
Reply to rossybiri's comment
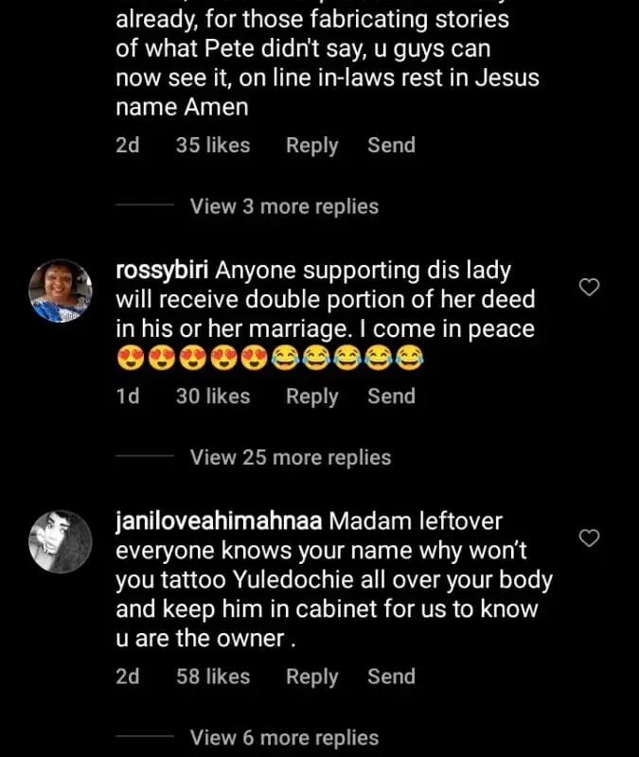[311, 396]
